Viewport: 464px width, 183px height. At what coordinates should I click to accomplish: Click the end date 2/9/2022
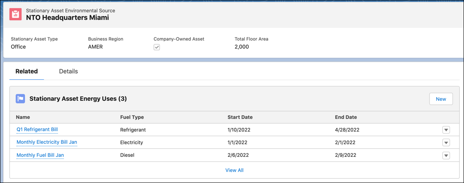coord(345,155)
